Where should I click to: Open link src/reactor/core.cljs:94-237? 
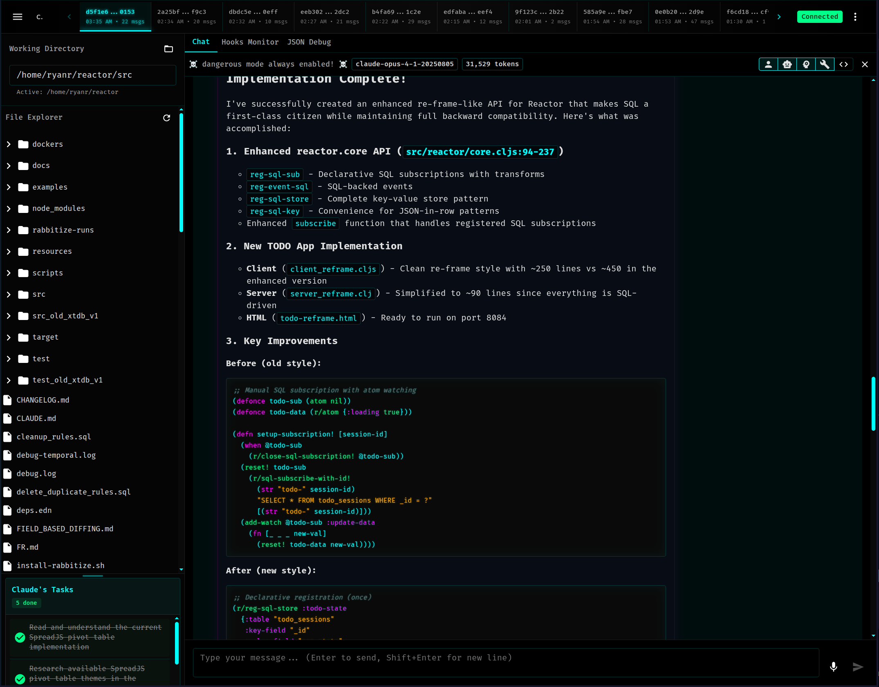(480, 152)
